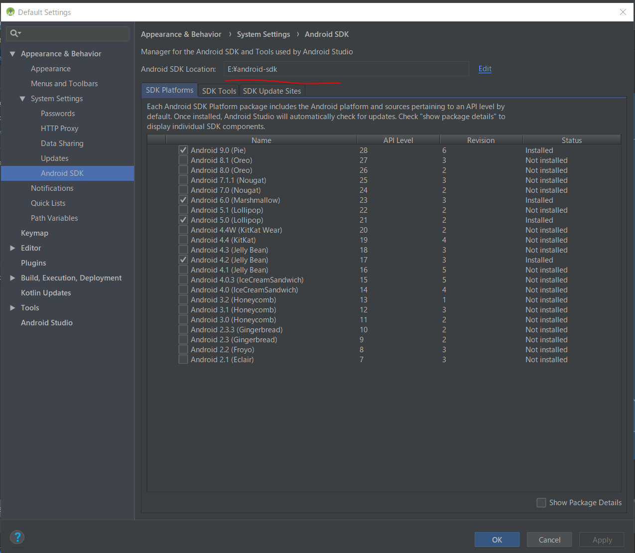
Task: Check Android 7.1.1 (Nougat) checkbox
Action: click(183, 180)
